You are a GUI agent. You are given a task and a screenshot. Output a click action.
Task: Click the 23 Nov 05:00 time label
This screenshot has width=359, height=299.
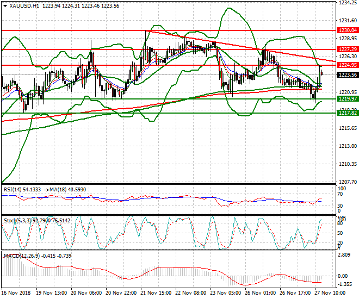226,293
